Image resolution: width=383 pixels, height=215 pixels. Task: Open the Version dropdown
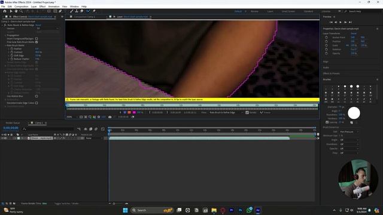(x=48, y=29)
